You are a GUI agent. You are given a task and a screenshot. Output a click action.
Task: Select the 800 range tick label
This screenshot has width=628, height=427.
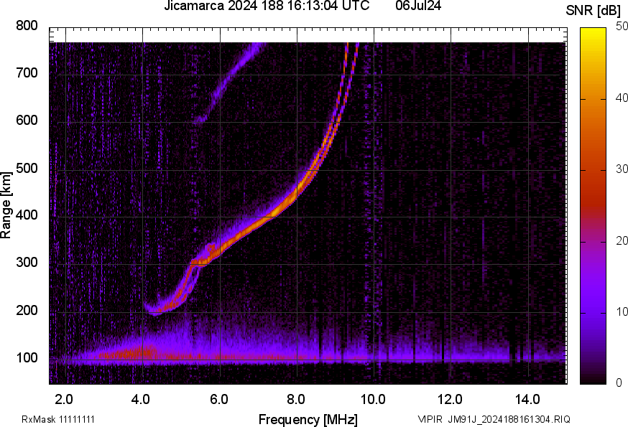[27, 26]
